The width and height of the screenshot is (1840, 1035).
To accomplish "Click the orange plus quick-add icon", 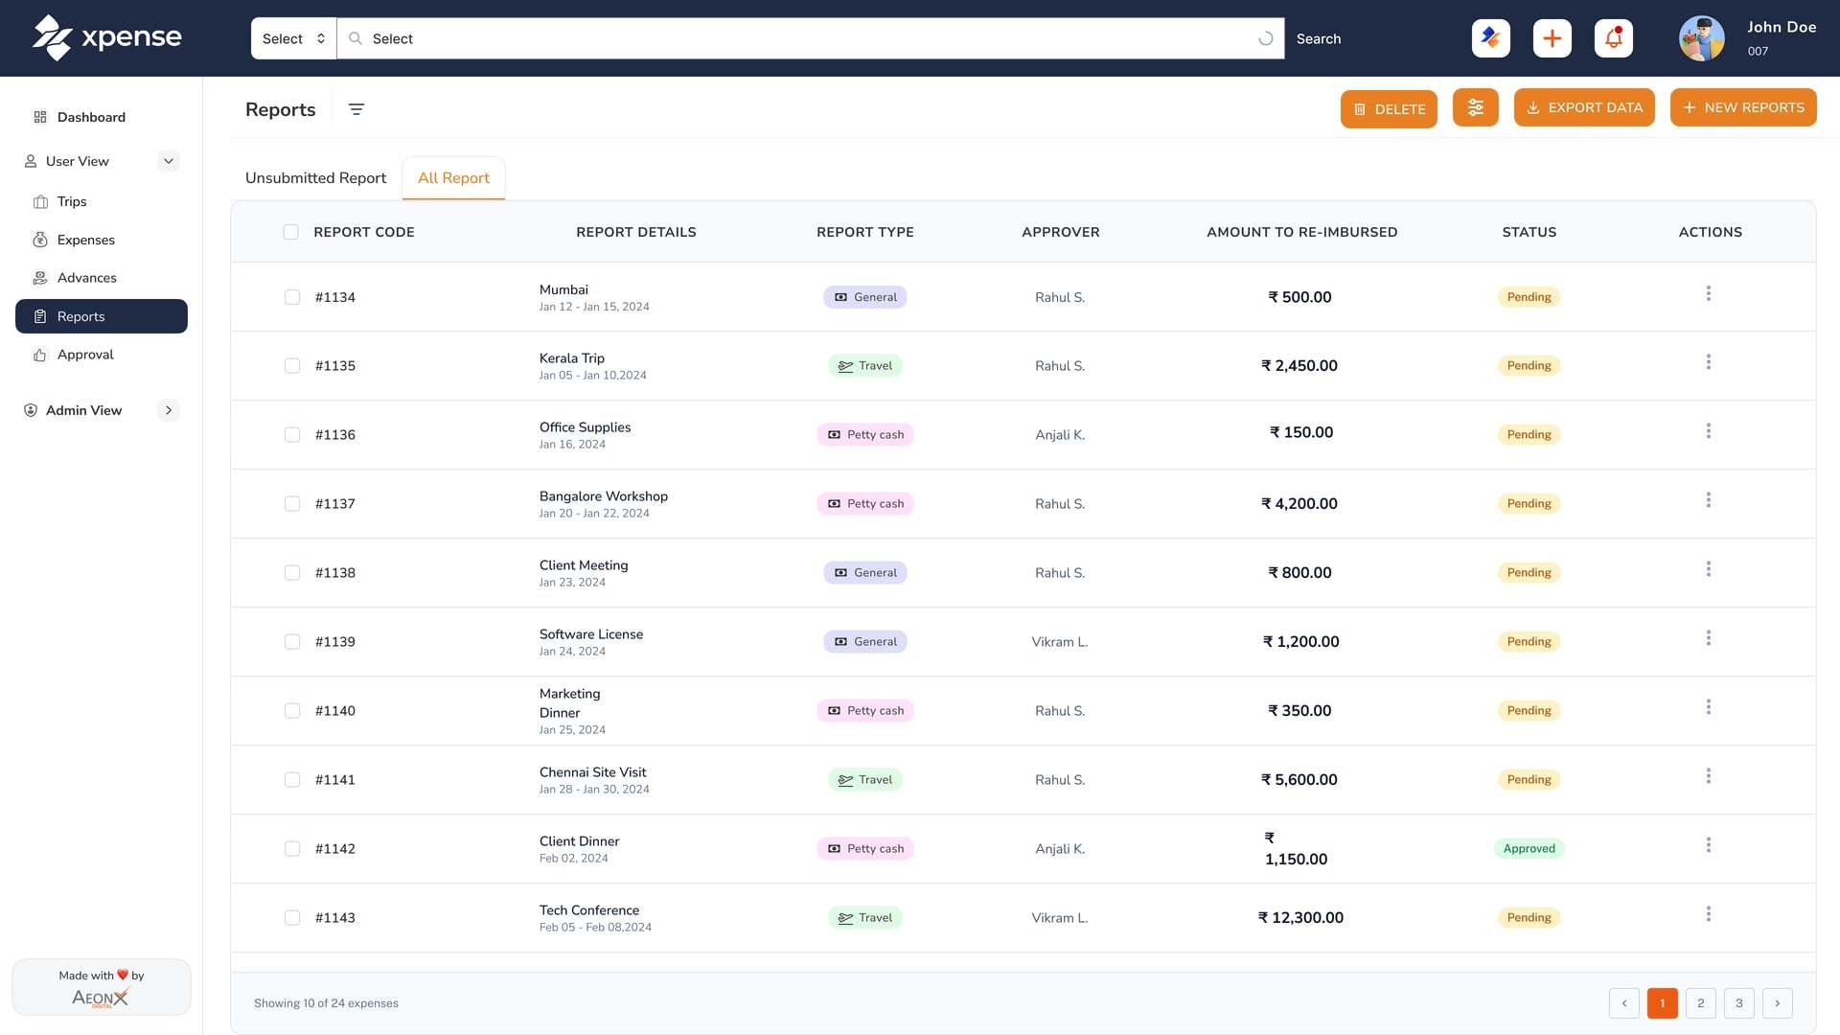I will (1552, 38).
